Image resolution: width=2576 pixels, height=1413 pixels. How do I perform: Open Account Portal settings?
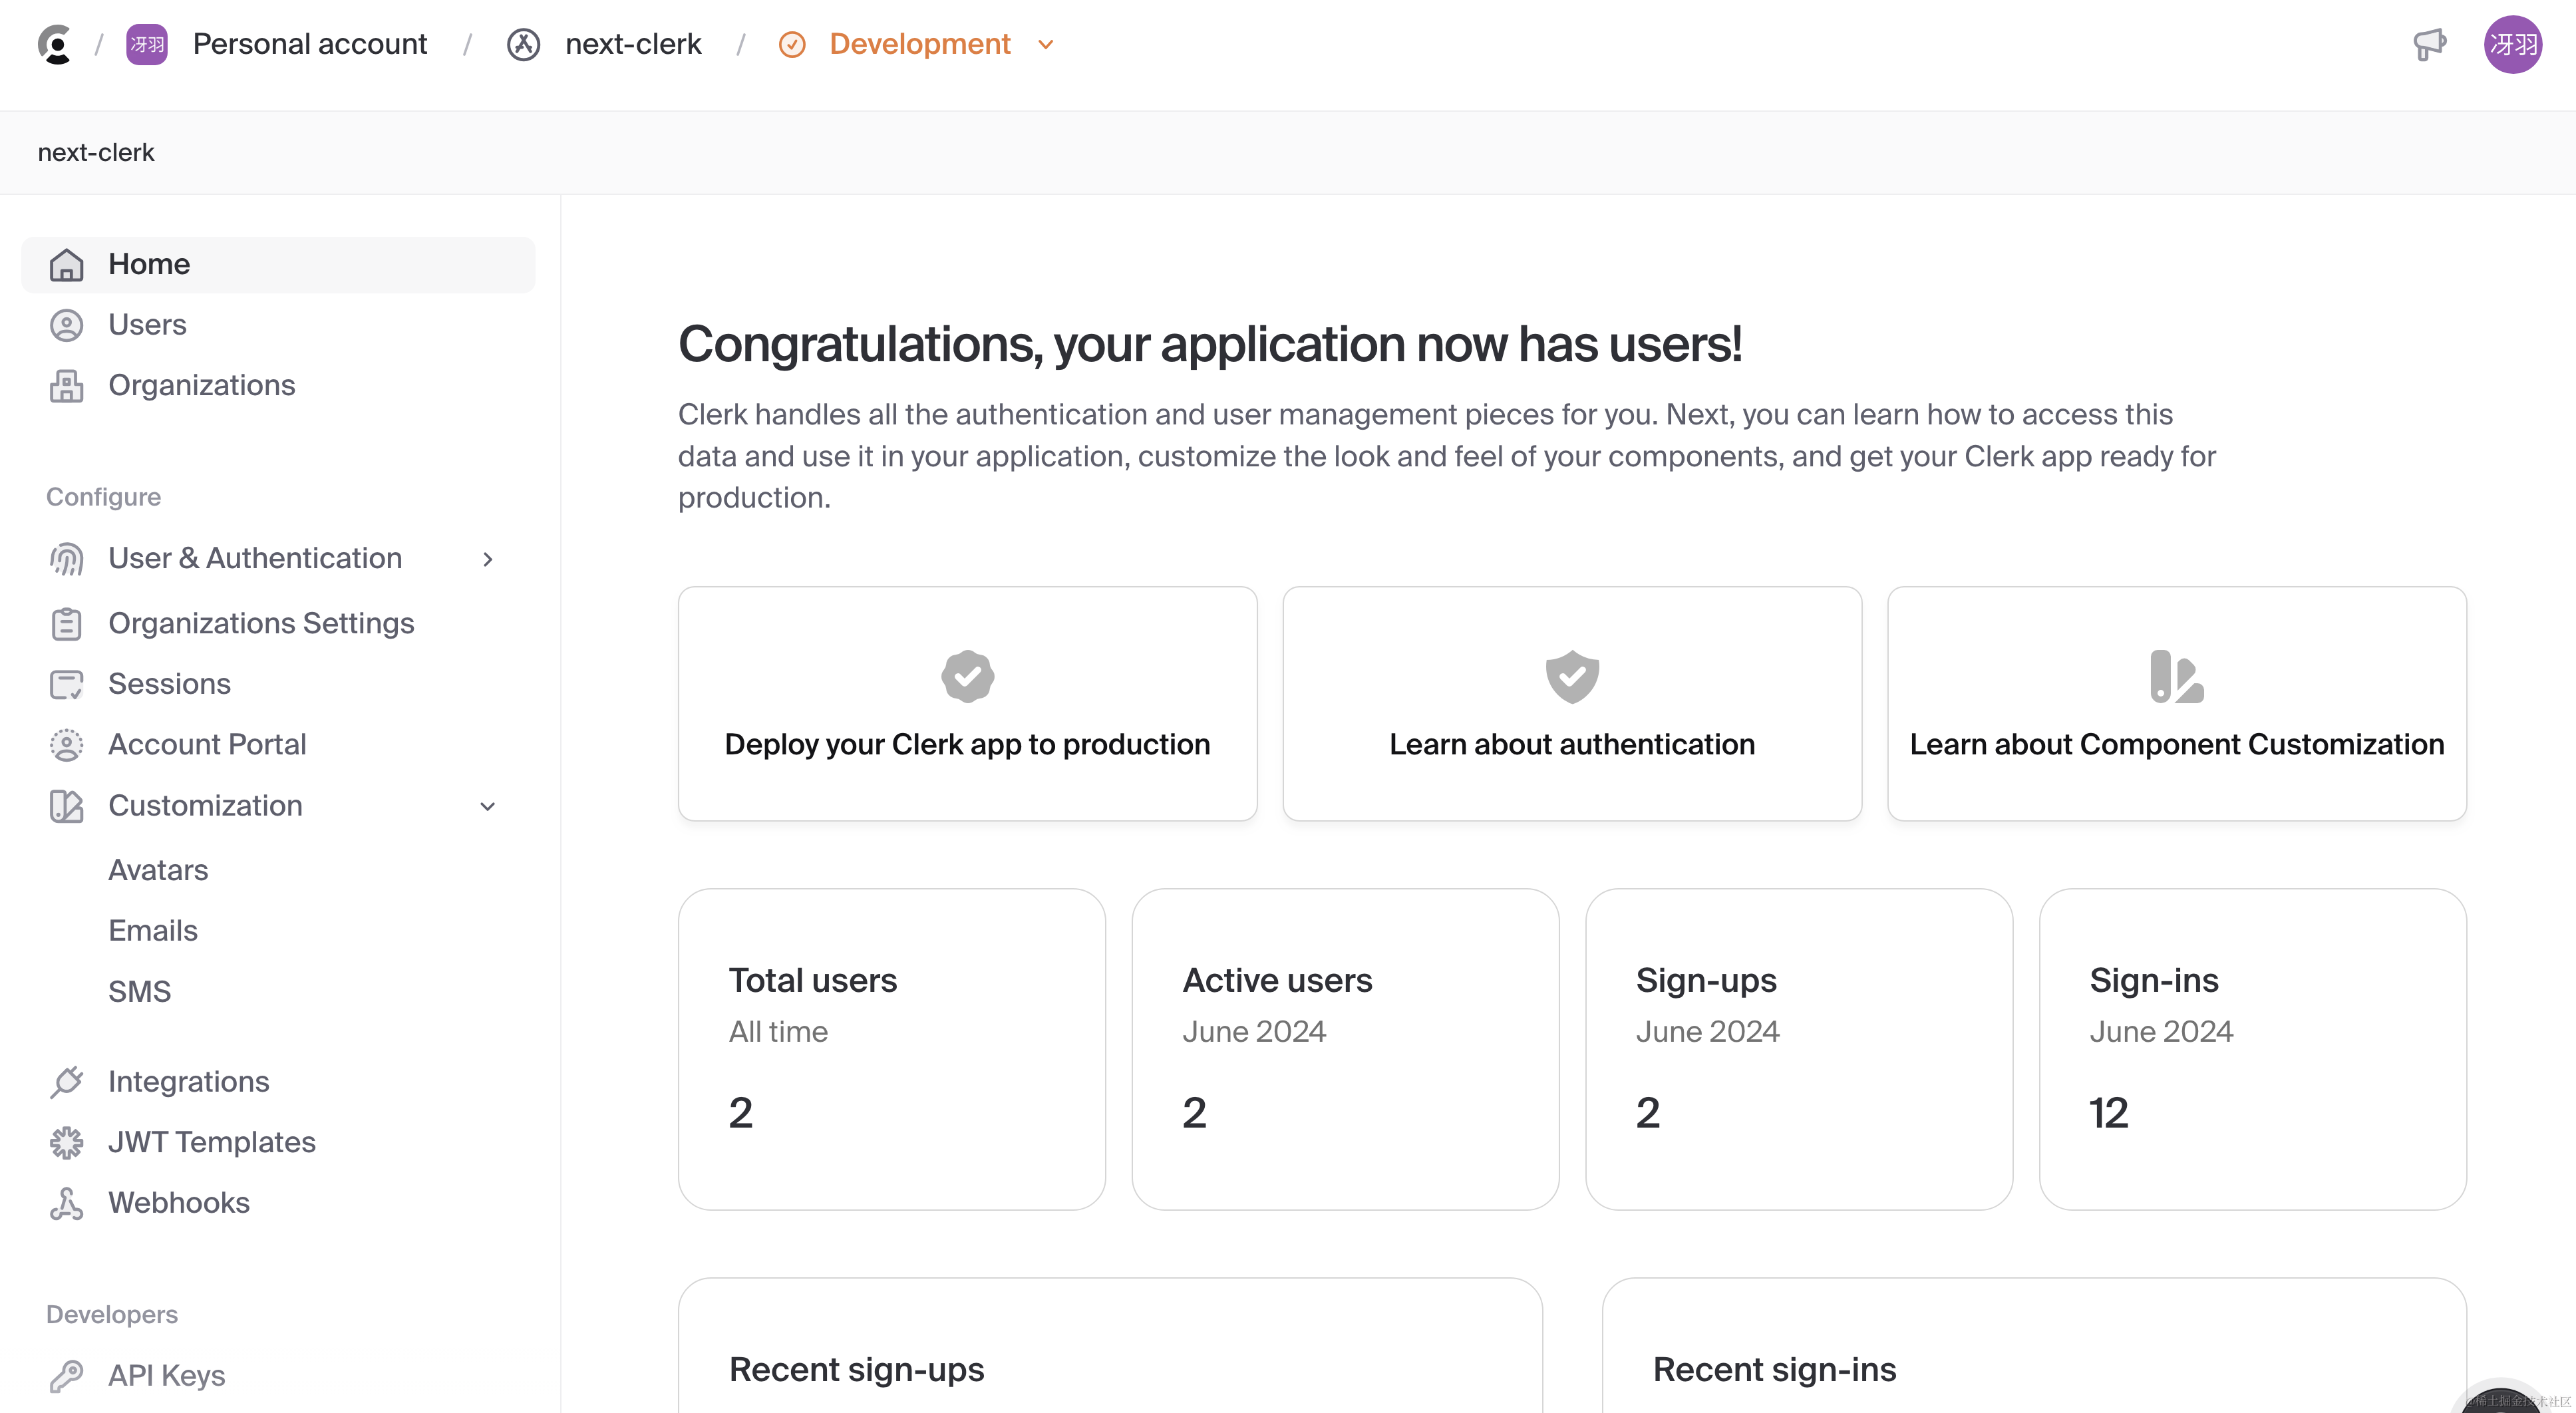click(207, 744)
